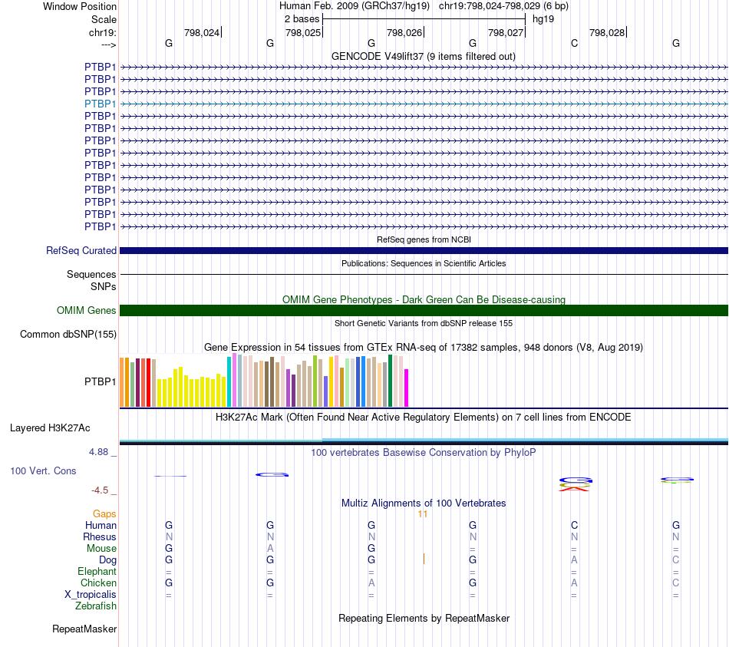Select the Rhesus alignment row label
Screen dimensions: 729x647
(100, 536)
